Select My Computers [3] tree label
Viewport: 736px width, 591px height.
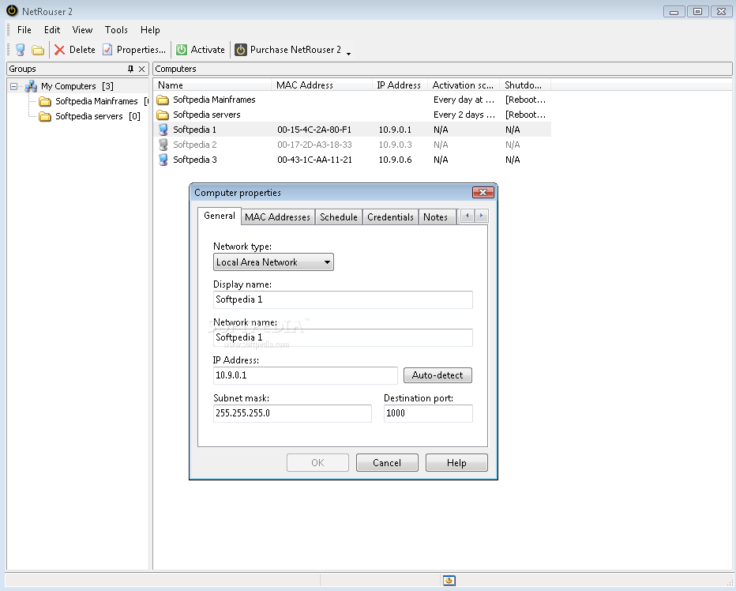pyautogui.click(x=77, y=86)
